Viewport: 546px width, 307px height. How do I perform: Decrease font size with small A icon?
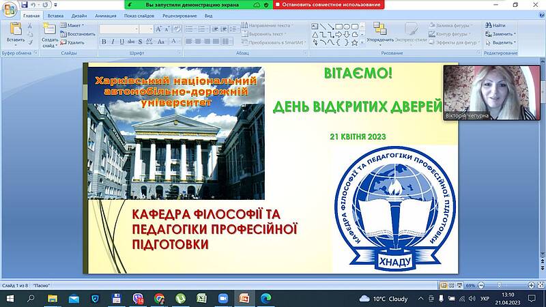coord(167,29)
